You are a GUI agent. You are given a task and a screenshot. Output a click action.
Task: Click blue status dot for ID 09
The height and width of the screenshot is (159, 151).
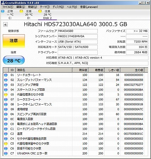pyautogui.click(x=6, y=109)
